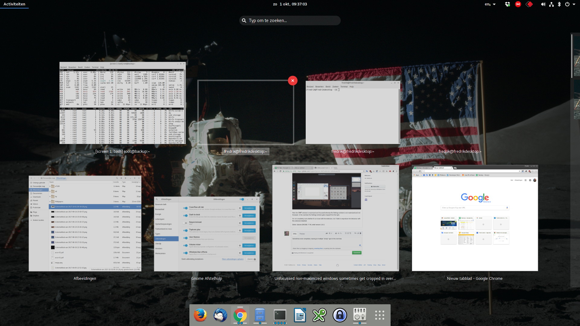This screenshot has height=326, width=580.
Task: Open the red MEGA sync tray icon
Action: tap(518, 4)
